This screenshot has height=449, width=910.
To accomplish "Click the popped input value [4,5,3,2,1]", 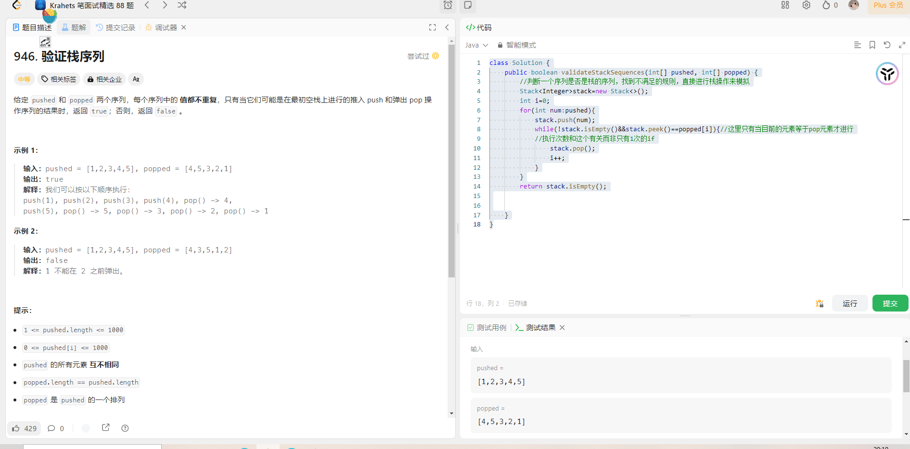I will click(501, 422).
